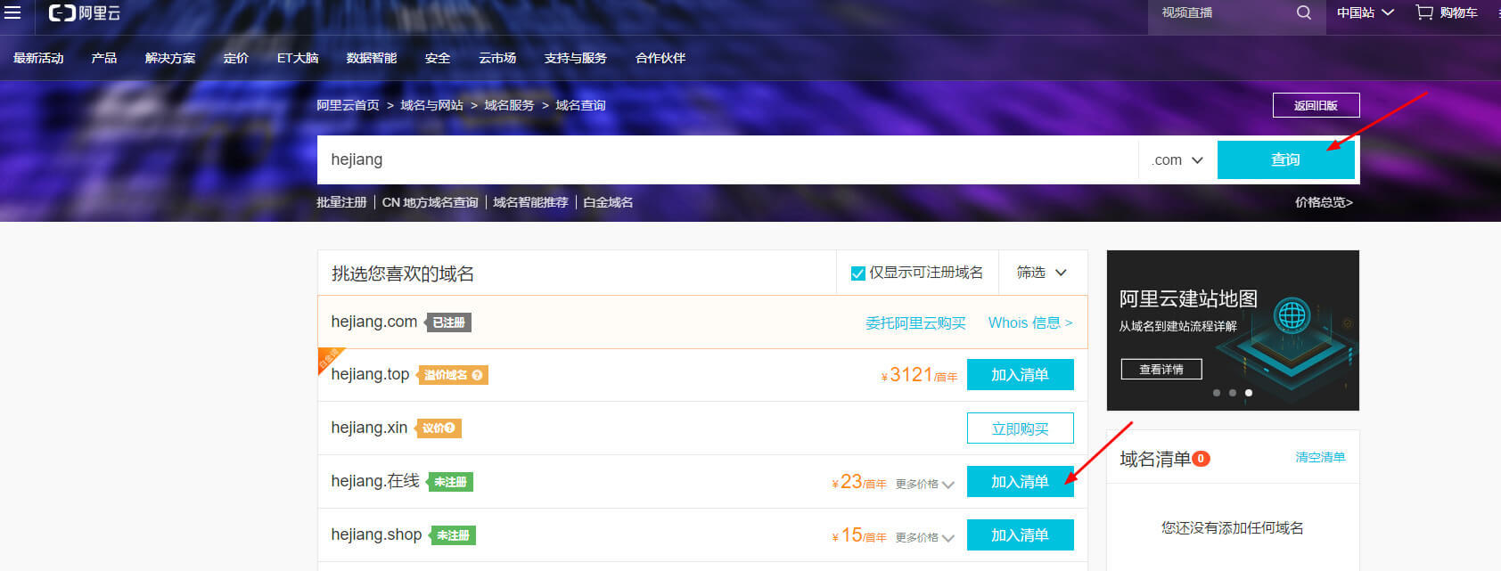Toggle show only registrable domains checkbox

click(857, 273)
